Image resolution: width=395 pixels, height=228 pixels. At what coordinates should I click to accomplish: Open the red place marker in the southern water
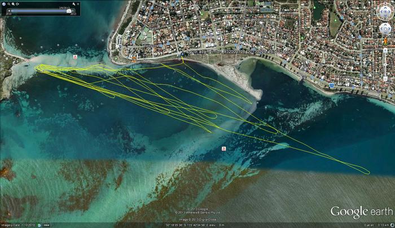[x=224, y=149]
